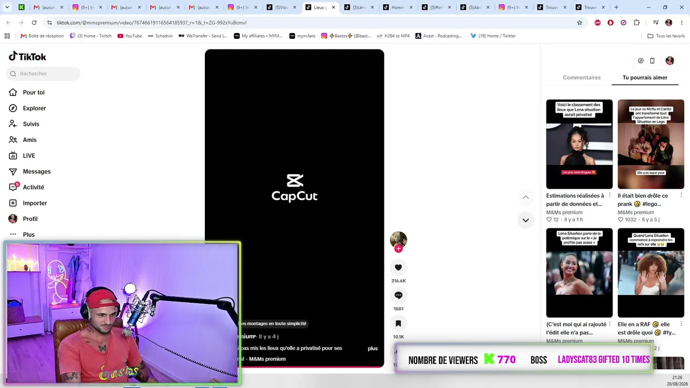The image size is (690, 388).
Task: Switch to the Commentaires tab
Action: [582, 78]
